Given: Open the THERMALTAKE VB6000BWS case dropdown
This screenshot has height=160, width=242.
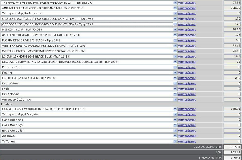Looking at the screenshot, I should pos(89,3).
